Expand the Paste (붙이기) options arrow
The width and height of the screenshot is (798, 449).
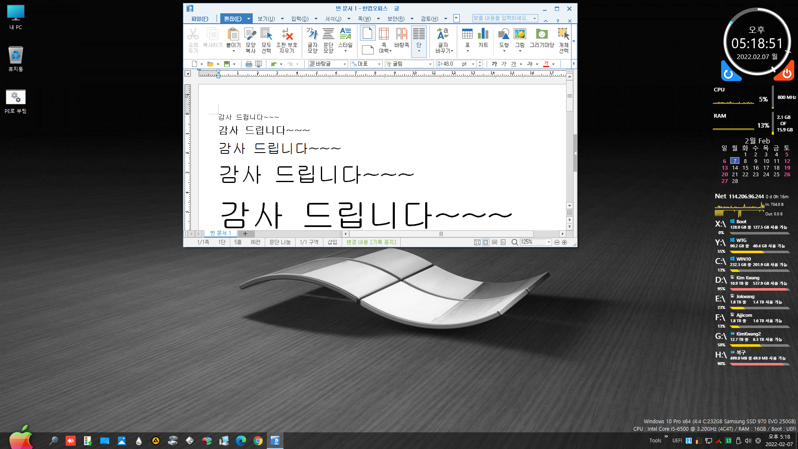pos(234,51)
